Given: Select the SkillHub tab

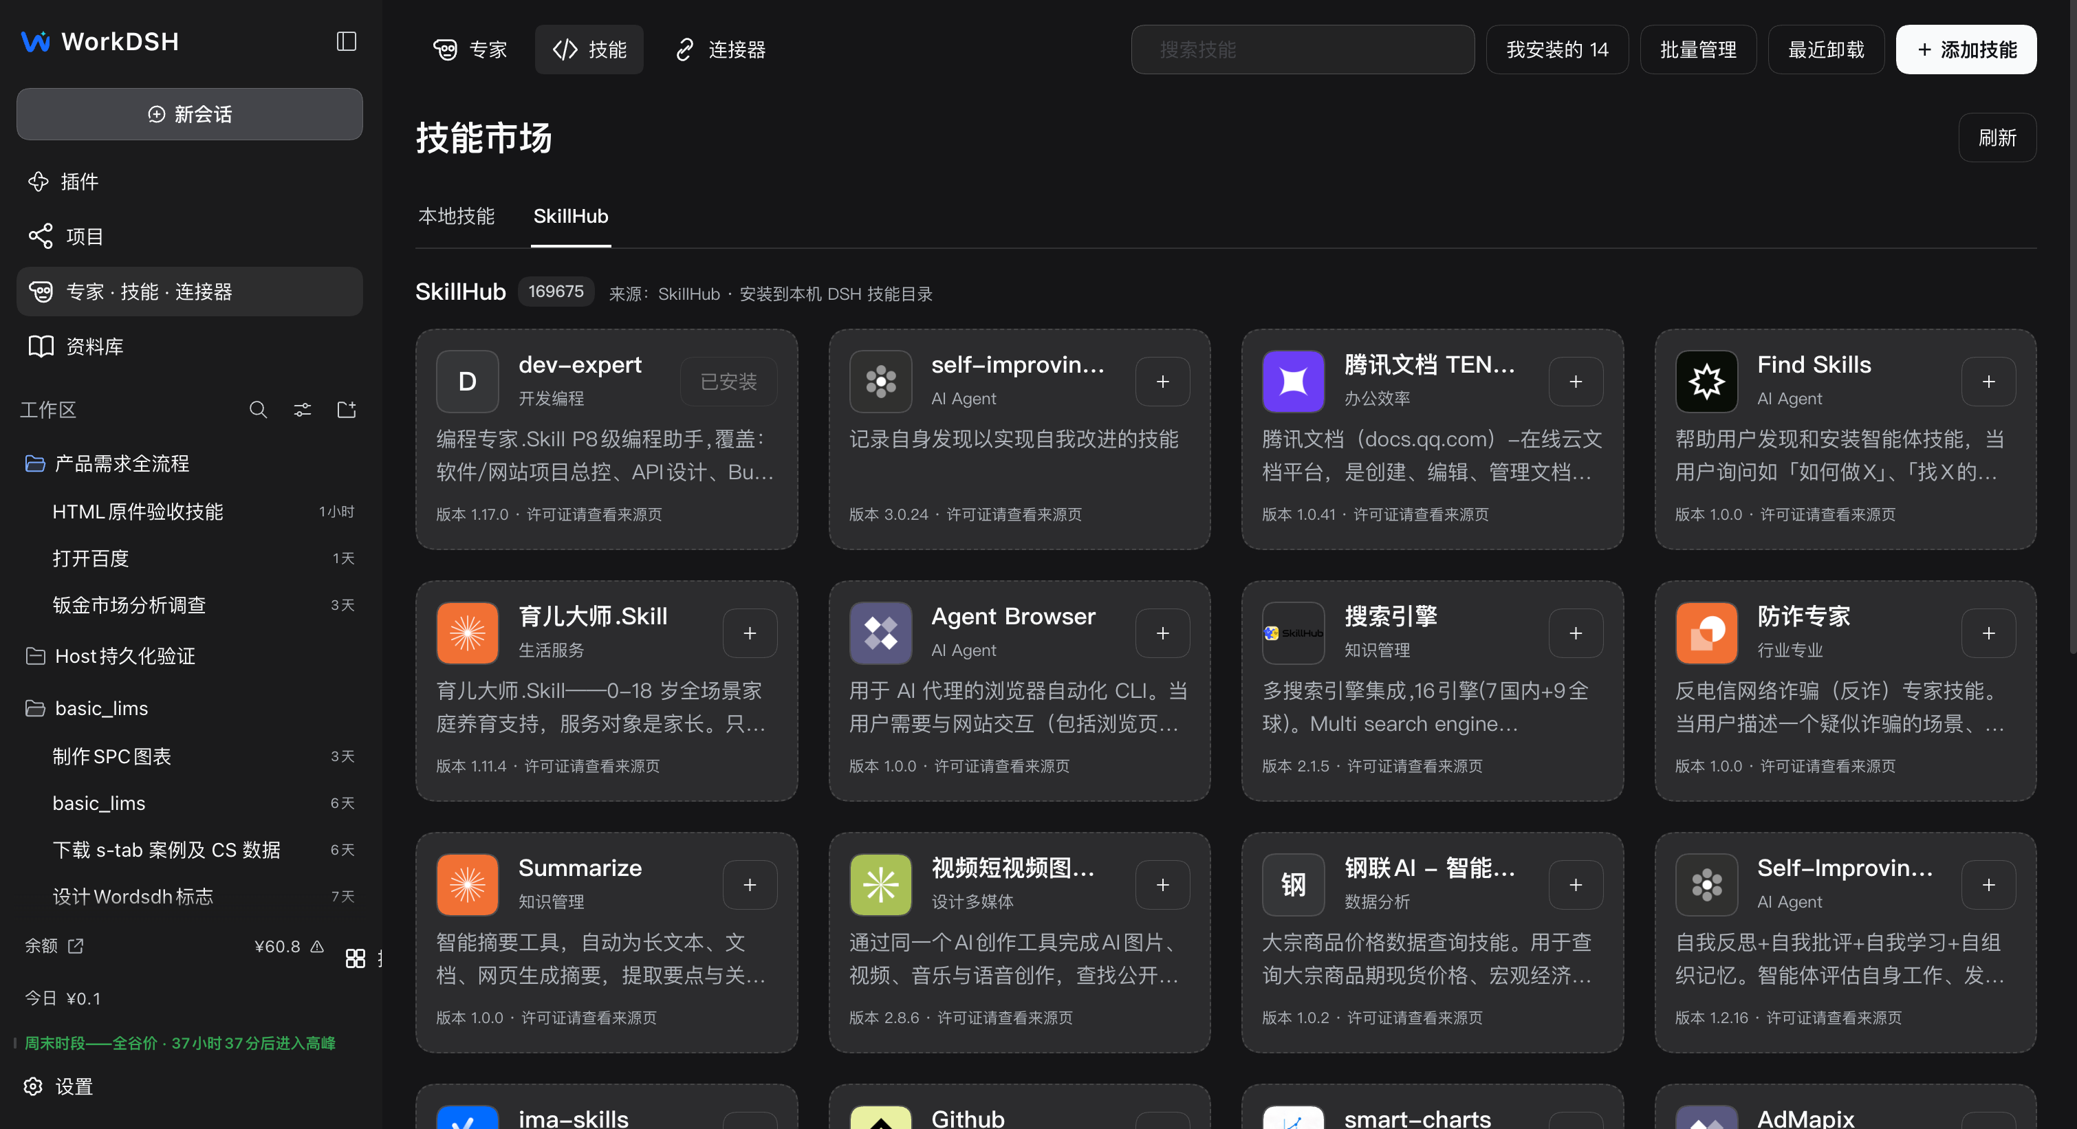Looking at the screenshot, I should click(x=571, y=216).
